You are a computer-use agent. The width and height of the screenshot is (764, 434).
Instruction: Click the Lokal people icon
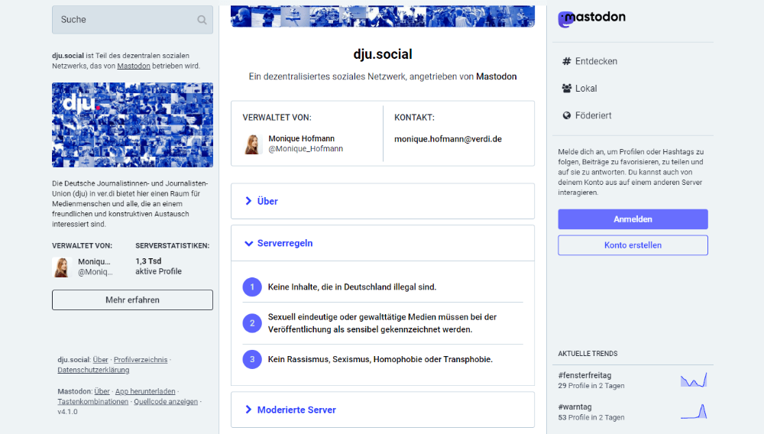tap(567, 89)
